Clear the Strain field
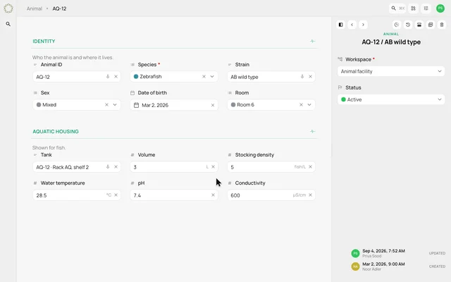Image resolution: width=451 pixels, height=282 pixels. pyautogui.click(x=310, y=77)
